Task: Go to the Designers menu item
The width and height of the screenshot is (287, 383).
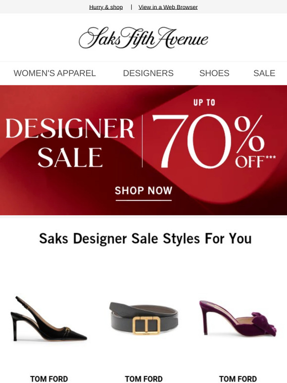Action: (148, 73)
